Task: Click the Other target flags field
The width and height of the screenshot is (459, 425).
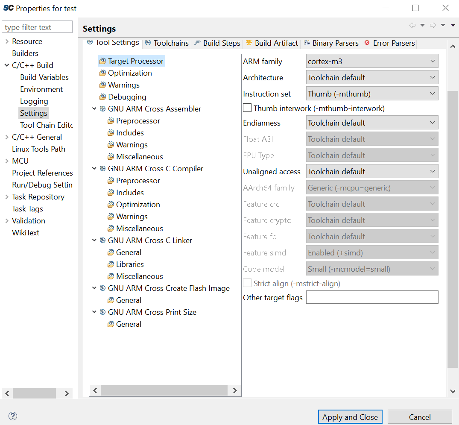Action: [x=372, y=297]
